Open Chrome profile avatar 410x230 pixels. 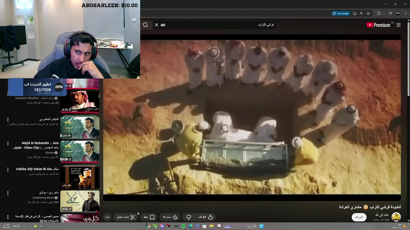(x=398, y=13)
